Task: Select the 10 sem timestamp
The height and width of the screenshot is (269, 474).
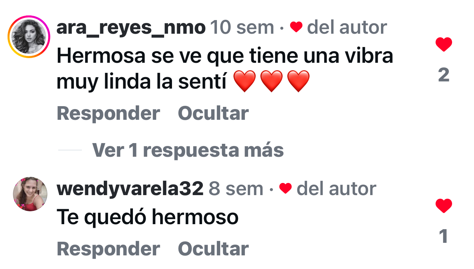Action: click(x=242, y=28)
